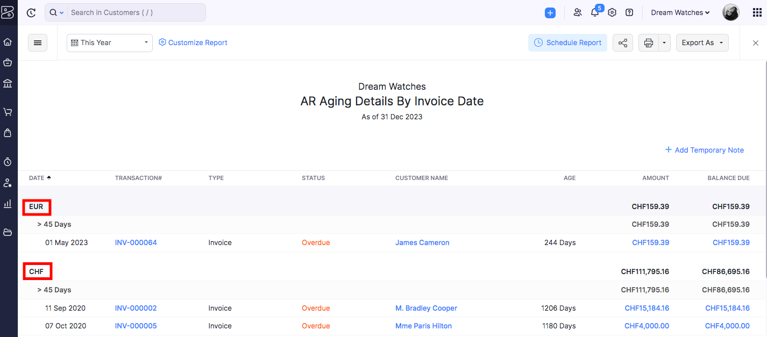Focus the Search in Customers field

tap(137, 12)
